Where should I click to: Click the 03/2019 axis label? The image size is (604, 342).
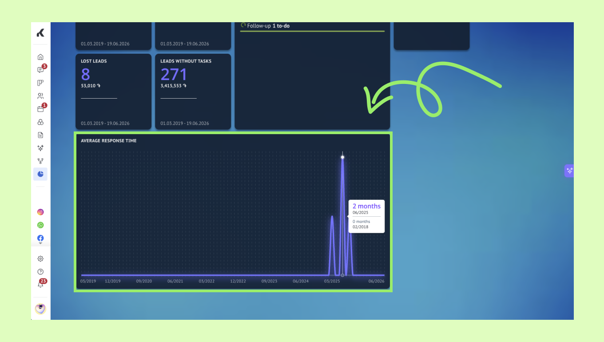point(88,281)
